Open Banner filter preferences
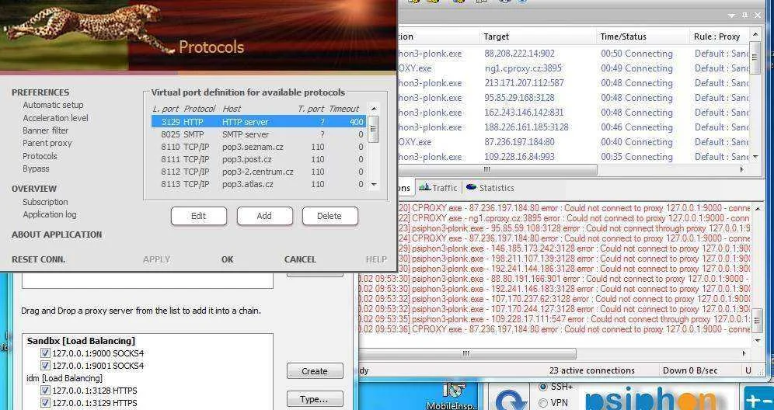This screenshot has height=410, width=774. pyautogui.click(x=45, y=130)
